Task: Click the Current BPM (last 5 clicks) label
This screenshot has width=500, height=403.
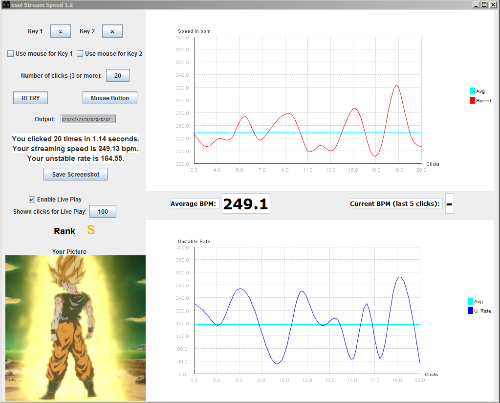Action: pyautogui.click(x=395, y=203)
